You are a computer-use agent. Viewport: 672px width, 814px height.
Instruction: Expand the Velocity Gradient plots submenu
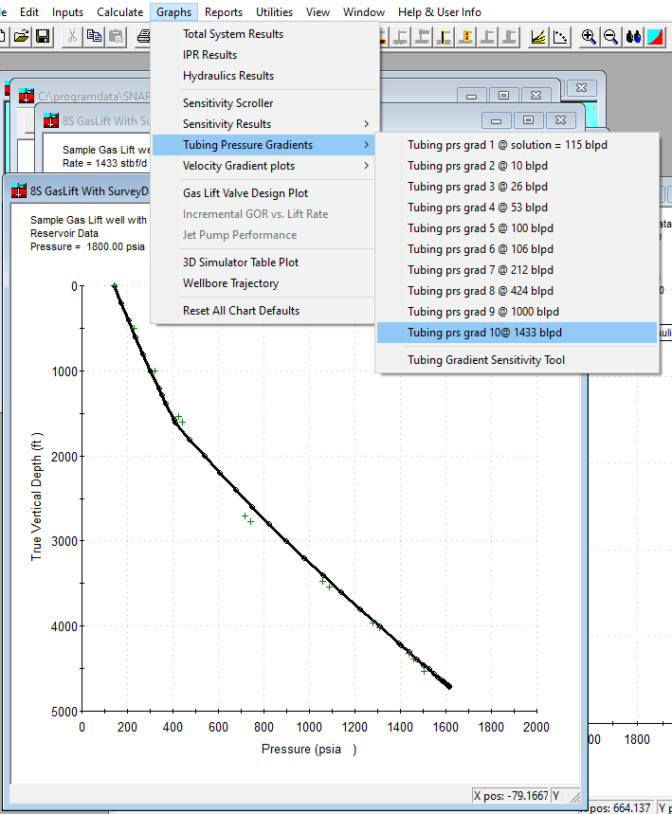coord(264,166)
